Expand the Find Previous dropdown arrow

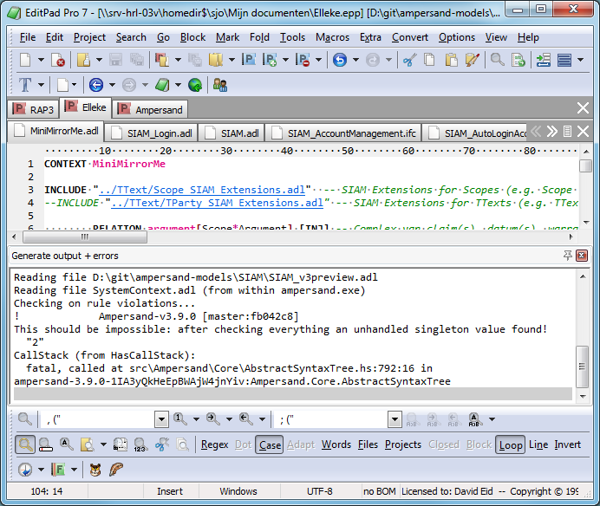262,419
